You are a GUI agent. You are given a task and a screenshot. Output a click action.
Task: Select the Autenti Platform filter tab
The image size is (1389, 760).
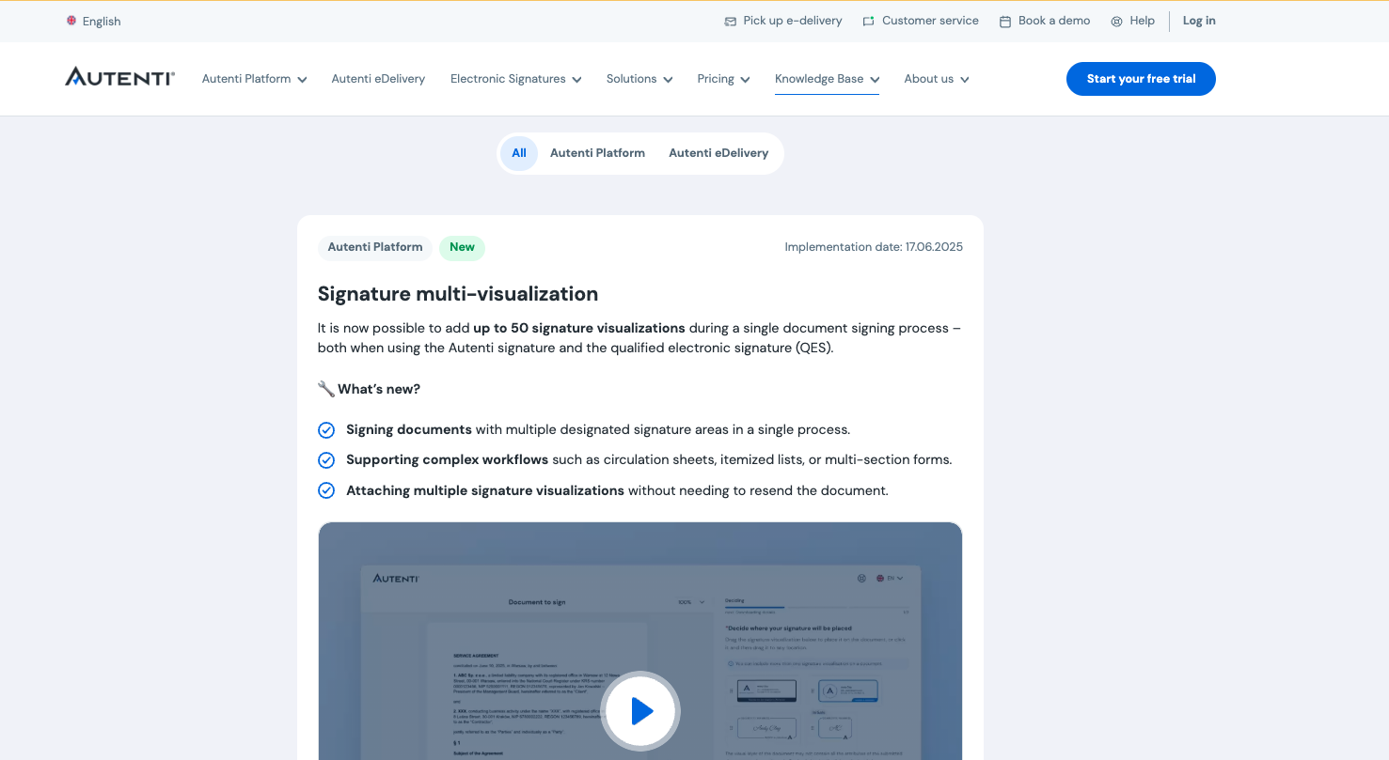tap(597, 153)
